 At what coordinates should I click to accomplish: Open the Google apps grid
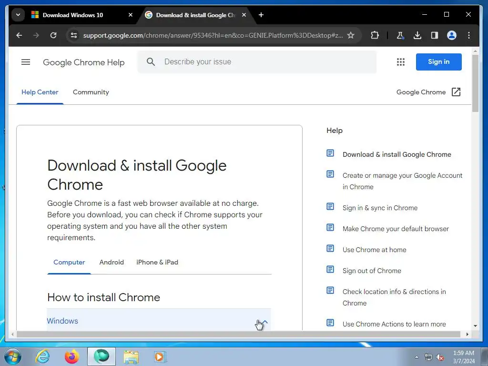pos(401,62)
